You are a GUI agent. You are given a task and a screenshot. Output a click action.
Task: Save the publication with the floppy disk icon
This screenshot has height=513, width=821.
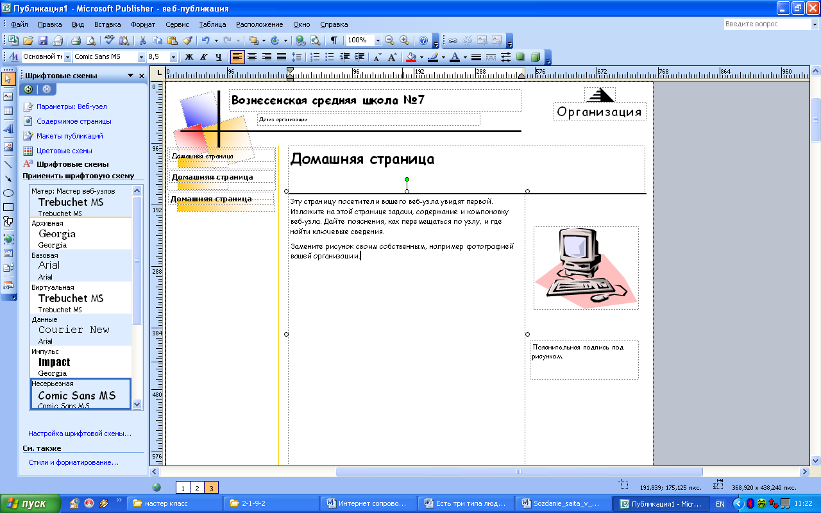(x=43, y=40)
